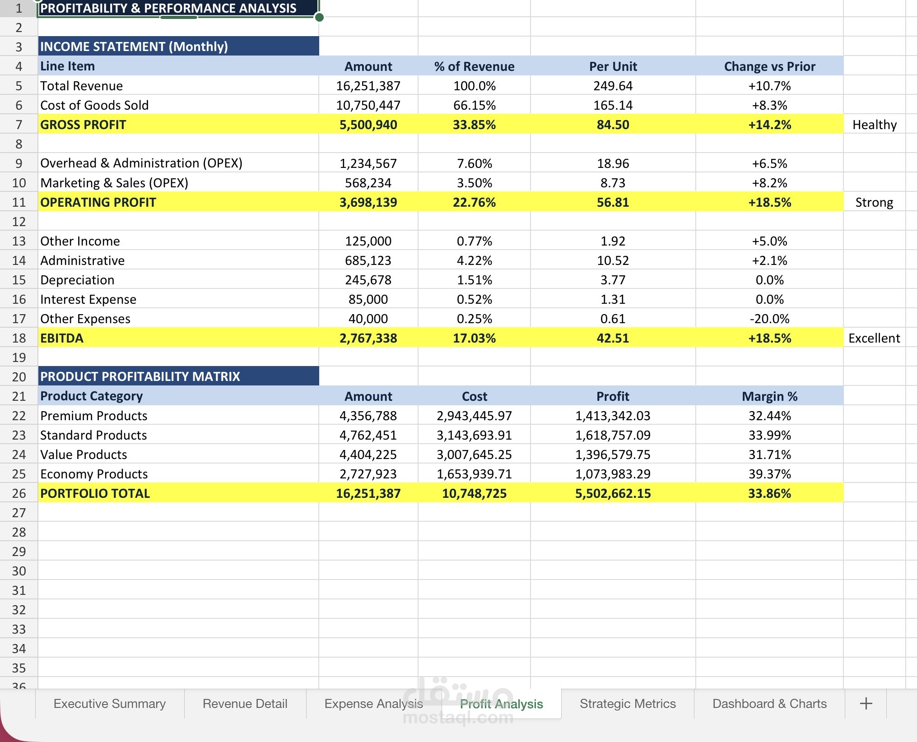The image size is (917, 742).
Task: Open the Revenue Detail sheet tab
Action: [x=245, y=704]
